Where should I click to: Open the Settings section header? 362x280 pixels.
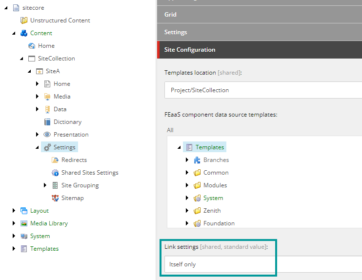(260, 32)
